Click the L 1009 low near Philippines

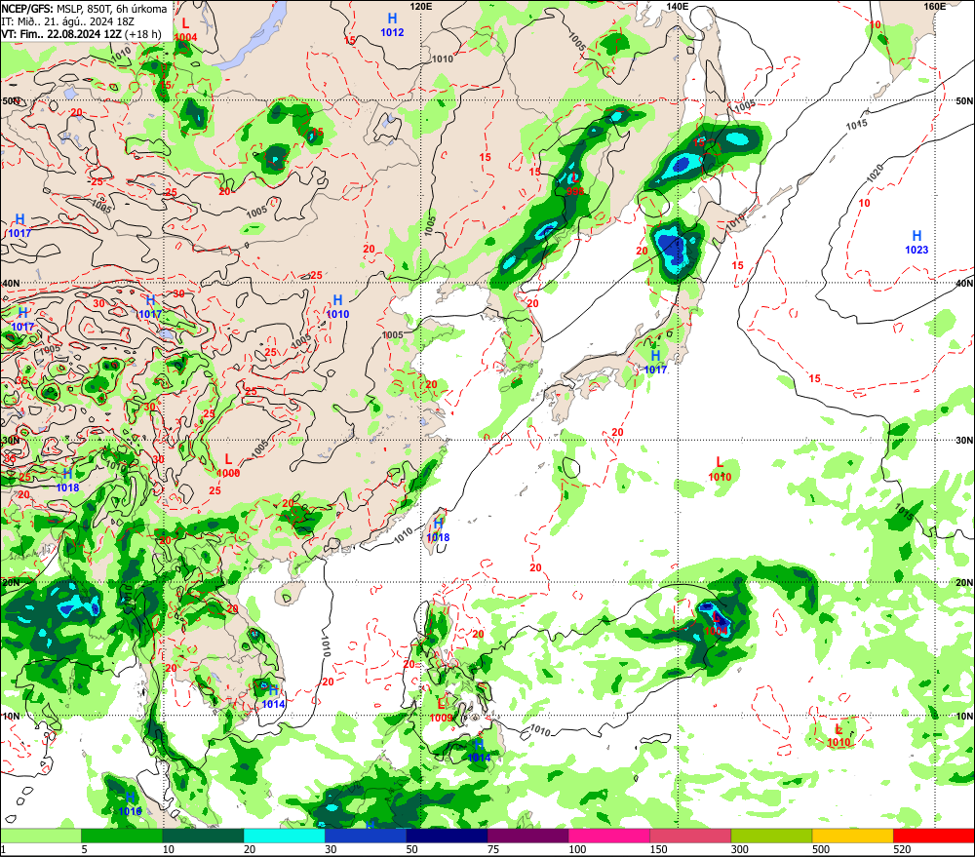(442, 710)
